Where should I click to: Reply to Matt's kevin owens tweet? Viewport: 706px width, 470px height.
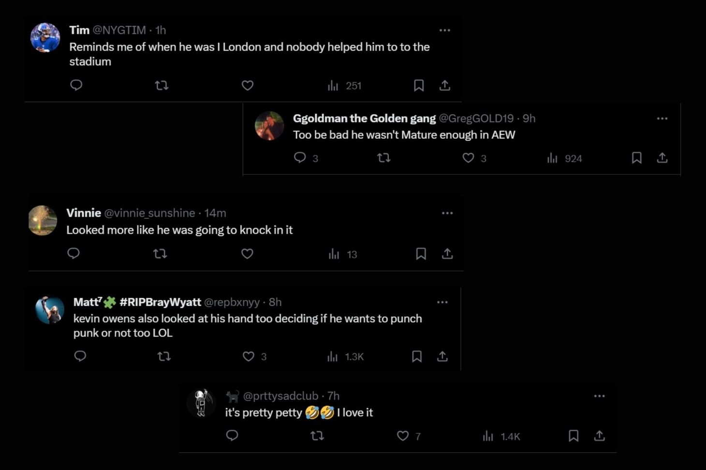(80, 356)
